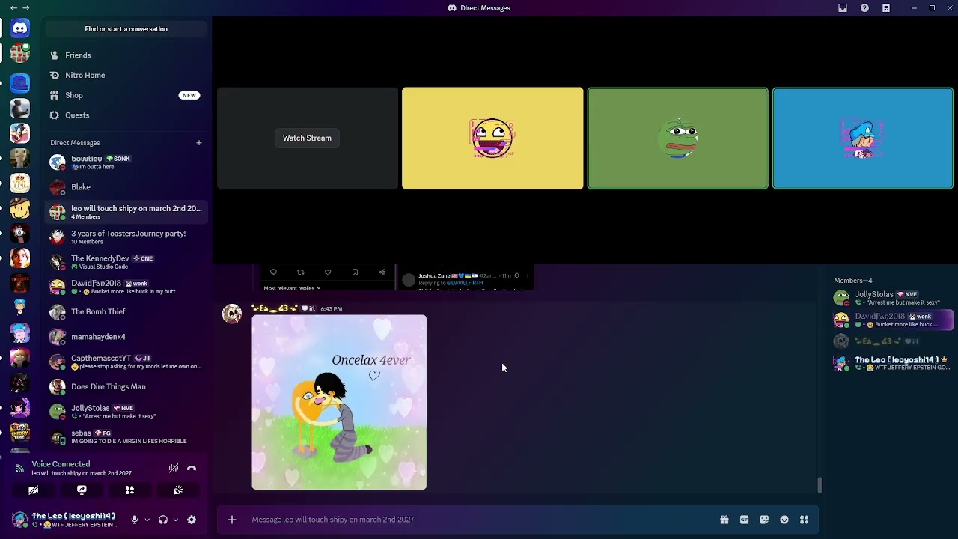Open the Oncelax 4ever image attachment

tap(339, 402)
